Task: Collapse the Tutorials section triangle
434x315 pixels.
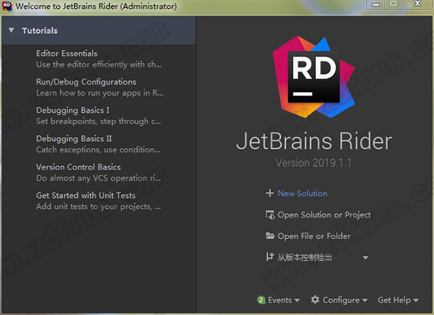Action: pyautogui.click(x=12, y=30)
